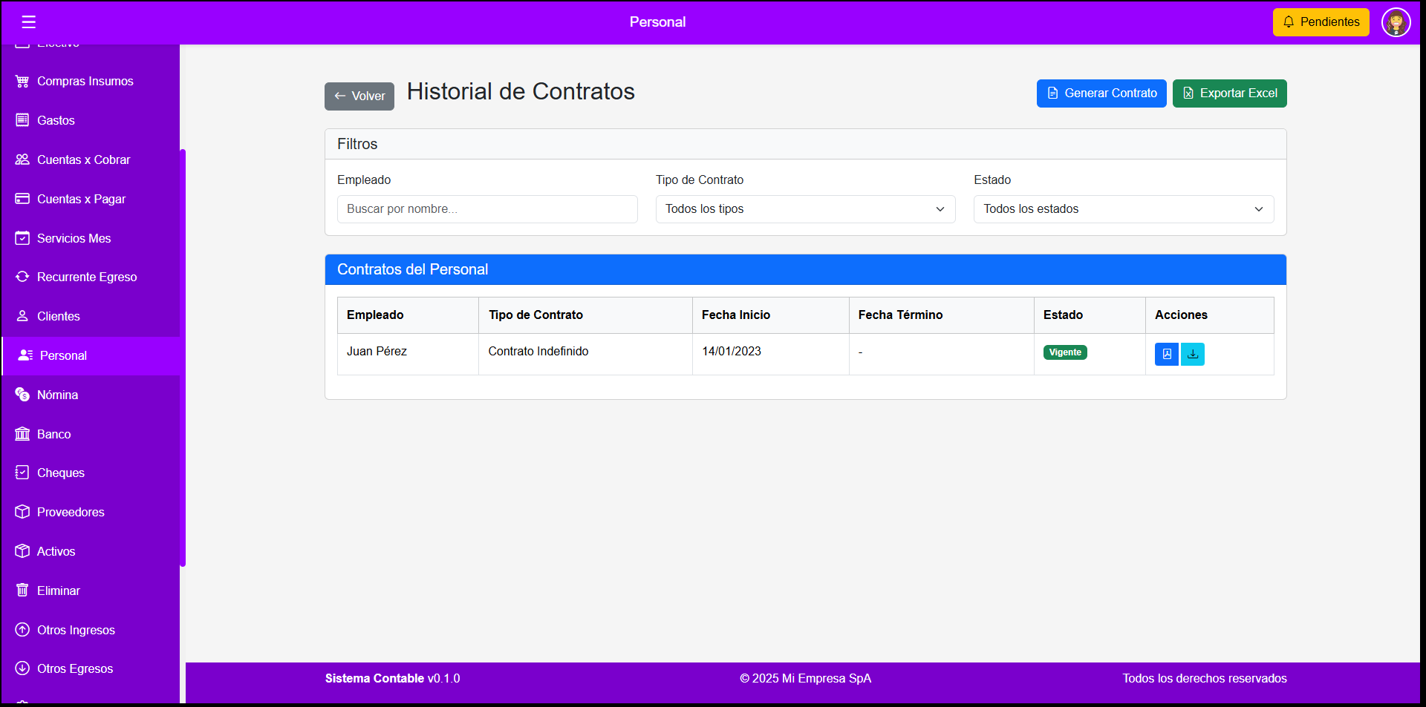Click the Compras Insumos cart icon

coord(22,81)
